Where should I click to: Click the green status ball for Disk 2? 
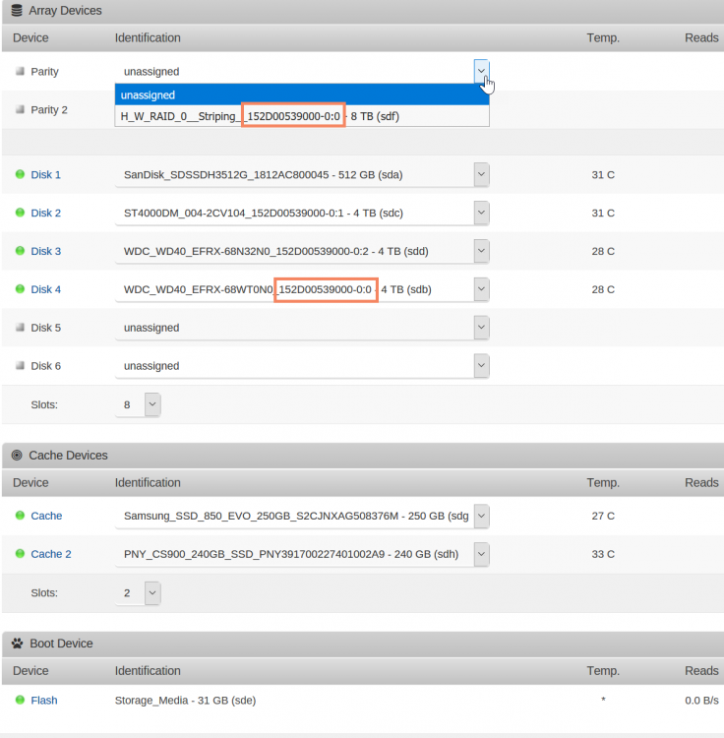pyautogui.click(x=20, y=213)
